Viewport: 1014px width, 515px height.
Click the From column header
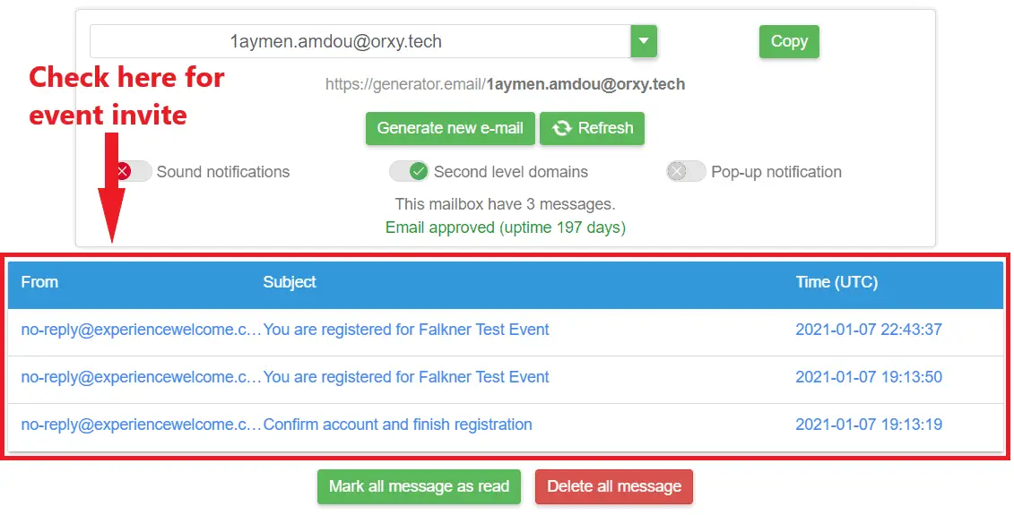point(39,282)
